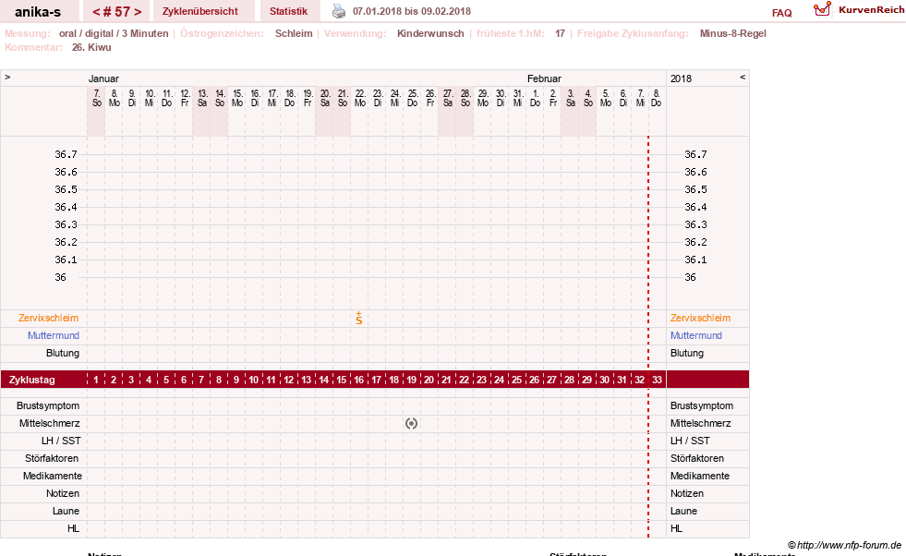Viewport: 906px width, 556px height.
Task: Click the Februar month heading
Action: 544,79
